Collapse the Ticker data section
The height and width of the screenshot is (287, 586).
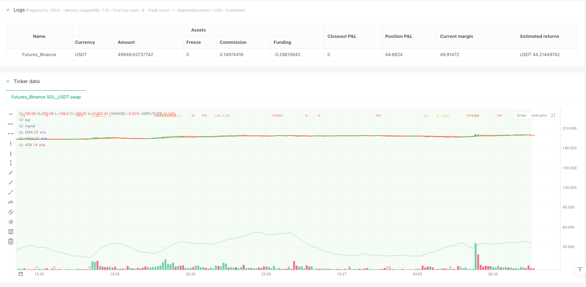8,81
